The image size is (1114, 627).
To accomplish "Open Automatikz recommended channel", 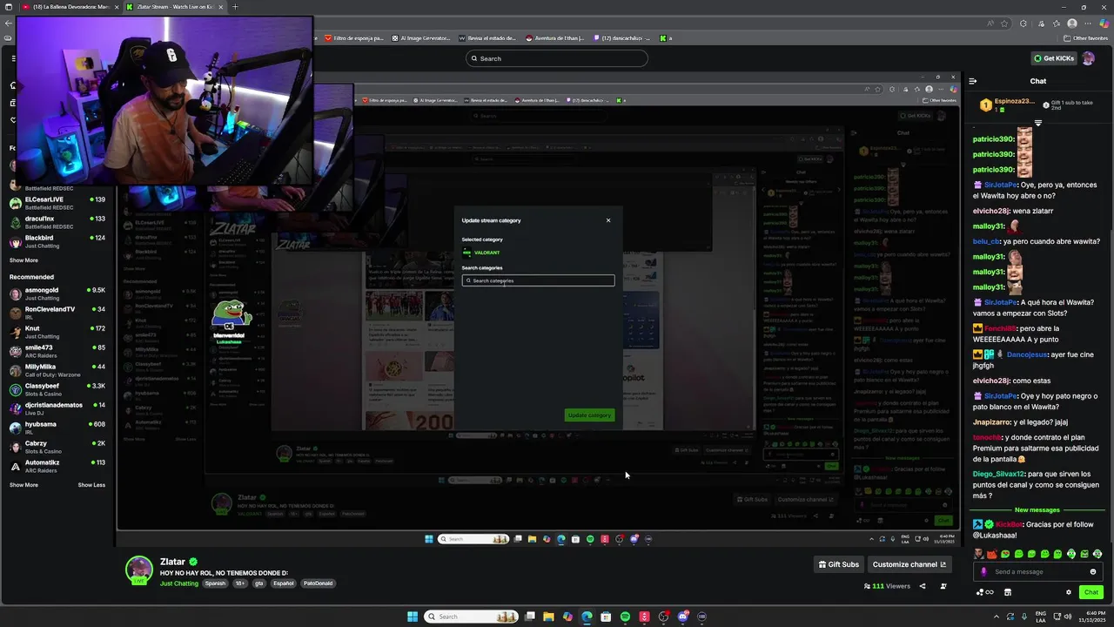I will coord(57,466).
